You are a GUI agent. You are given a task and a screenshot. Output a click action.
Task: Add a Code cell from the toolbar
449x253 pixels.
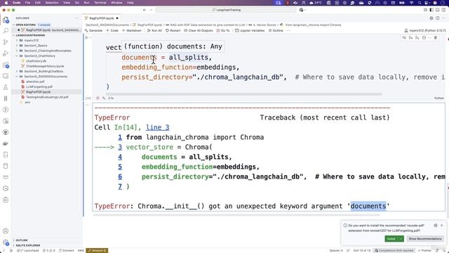(112, 30)
